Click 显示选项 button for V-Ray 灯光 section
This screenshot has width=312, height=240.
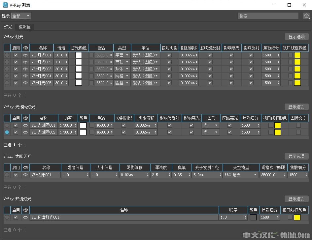[x=296, y=37]
